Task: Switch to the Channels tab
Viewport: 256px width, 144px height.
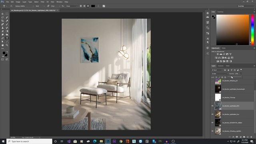Action: (220, 66)
